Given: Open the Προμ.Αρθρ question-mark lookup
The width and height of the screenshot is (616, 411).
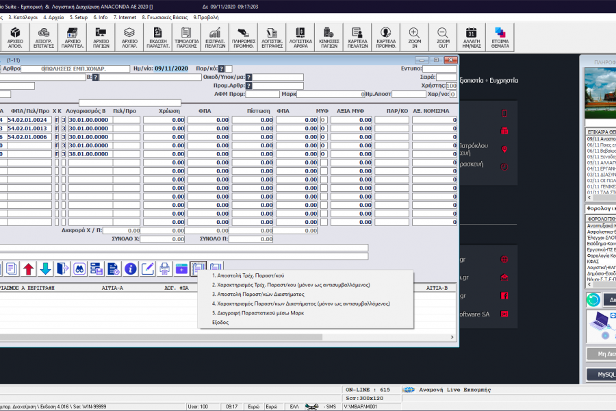Looking at the screenshot, I should coord(248,86).
